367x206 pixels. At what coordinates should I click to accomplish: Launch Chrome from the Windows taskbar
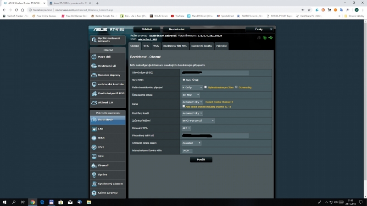(33, 202)
